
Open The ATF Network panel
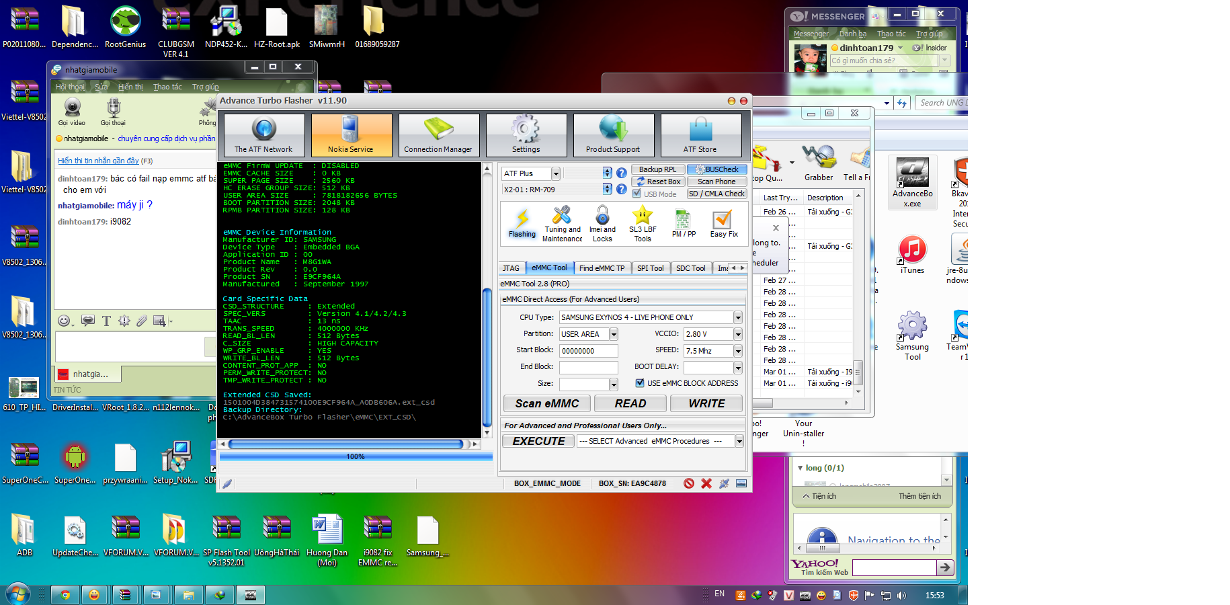264,135
